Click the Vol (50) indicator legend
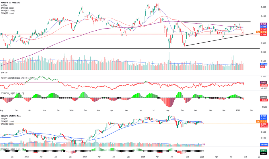This screenshot has height=159, width=269. pos(4,5)
